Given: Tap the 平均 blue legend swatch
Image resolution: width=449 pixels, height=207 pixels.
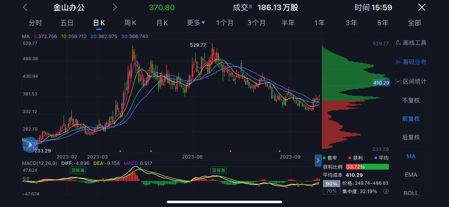Looking at the screenshot, I should pyautogui.click(x=375, y=158).
